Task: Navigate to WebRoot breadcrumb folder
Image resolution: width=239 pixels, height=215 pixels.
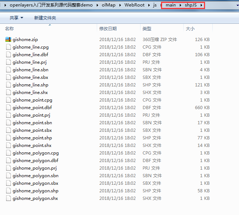Action: pyautogui.click(x=134, y=5)
